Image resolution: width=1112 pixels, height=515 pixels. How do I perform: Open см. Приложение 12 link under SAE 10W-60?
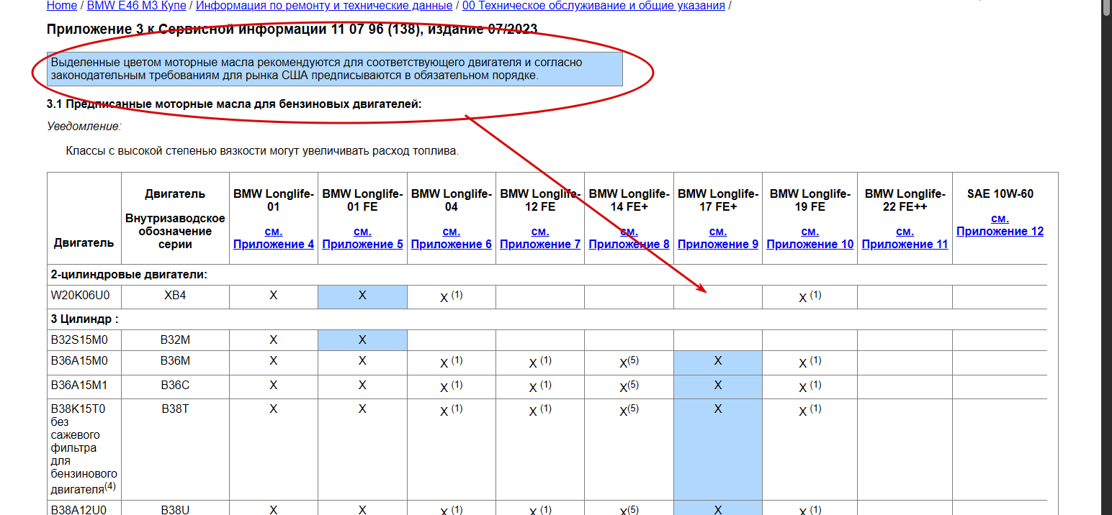(x=1000, y=225)
